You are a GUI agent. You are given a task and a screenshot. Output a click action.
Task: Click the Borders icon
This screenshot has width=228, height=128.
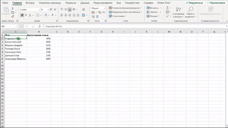tap(38, 15)
